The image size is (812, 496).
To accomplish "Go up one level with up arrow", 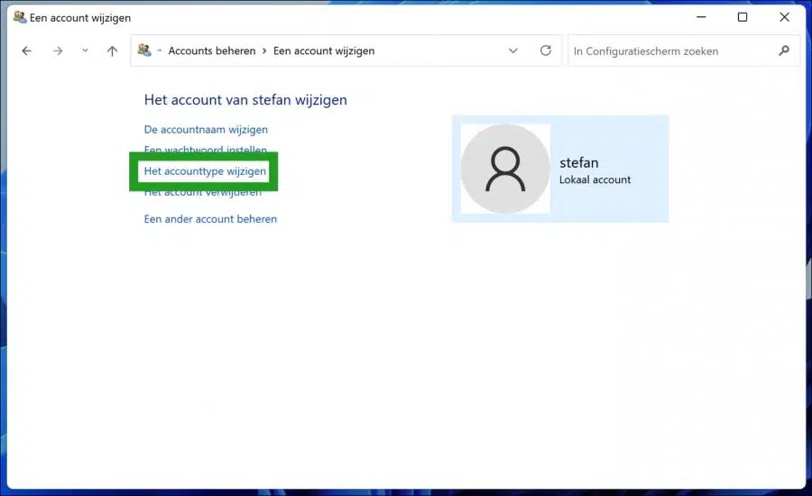I will tap(113, 51).
